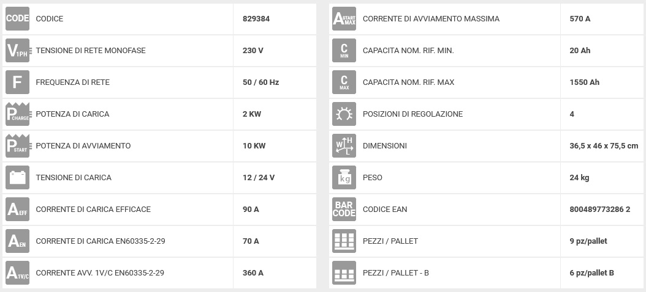
Task: Click the W/H/L dimensions icon
Action: pyautogui.click(x=344, y=146)
